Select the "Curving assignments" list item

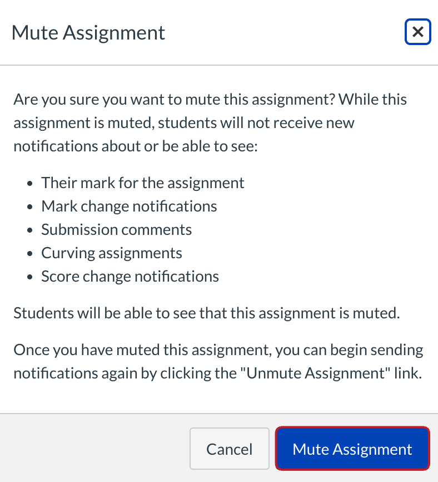tap(112, 253)
